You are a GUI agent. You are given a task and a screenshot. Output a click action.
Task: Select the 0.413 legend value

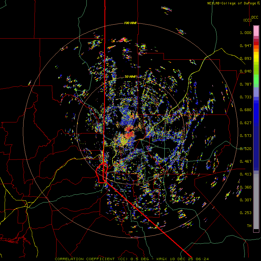tap(246, 174)
